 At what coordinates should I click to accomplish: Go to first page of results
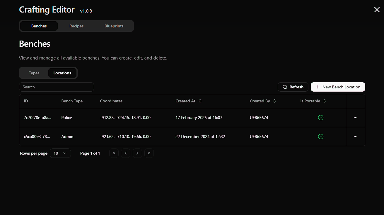pos(114,153)
